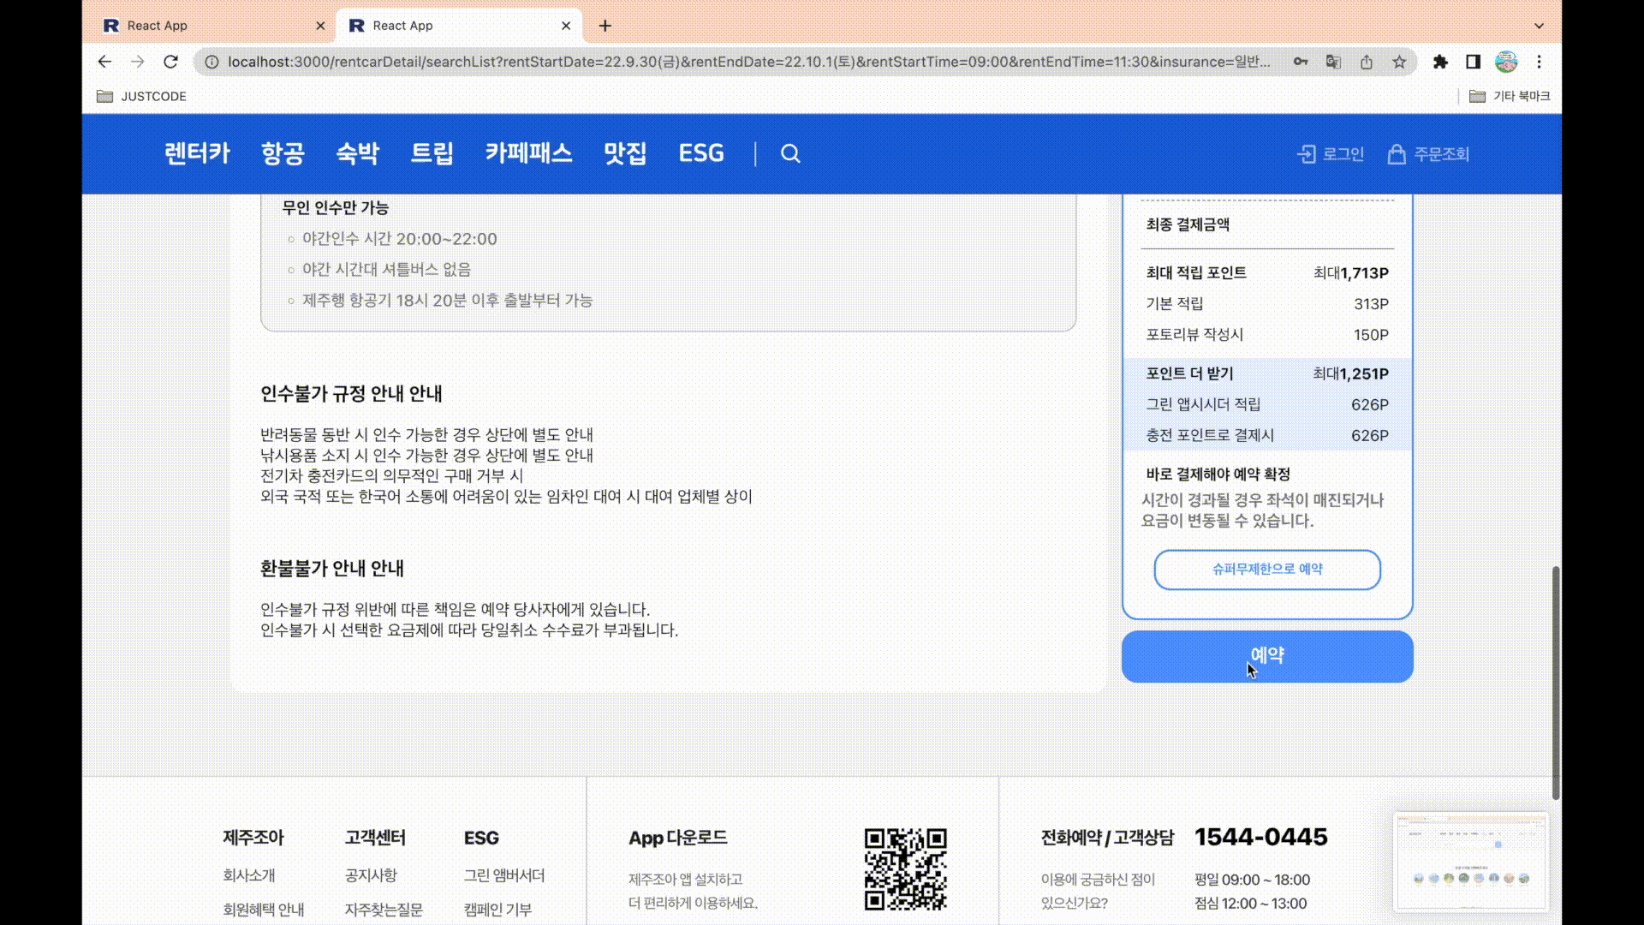The width and height of the screenshot is (1644, 925).
Task: Click the password key icon
Action: tap(1301, 62)
